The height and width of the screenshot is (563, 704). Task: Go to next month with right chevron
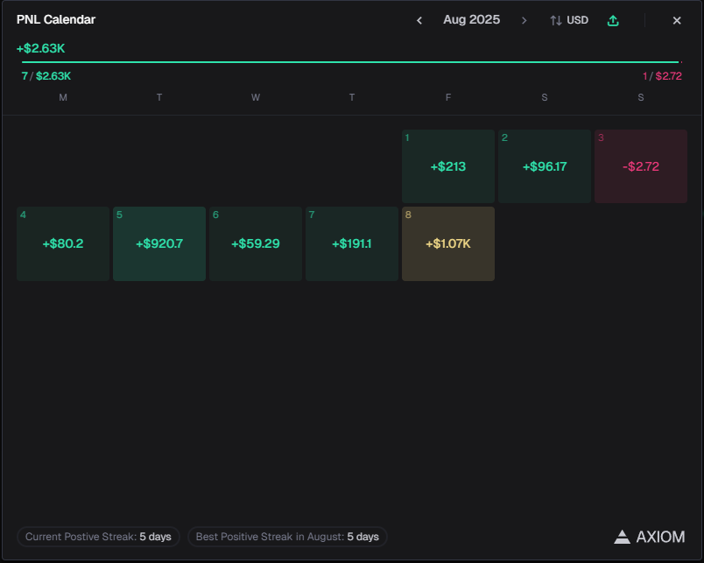tap(524, 20)
